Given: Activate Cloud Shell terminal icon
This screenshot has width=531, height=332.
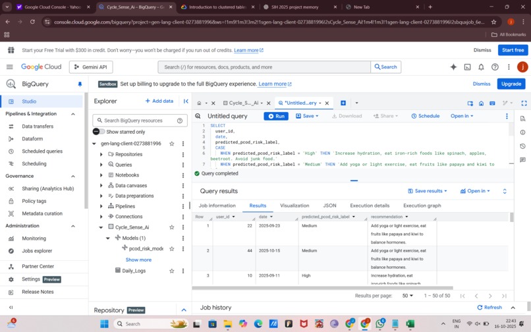Looking at the screenshot, I should click(467, 67).
